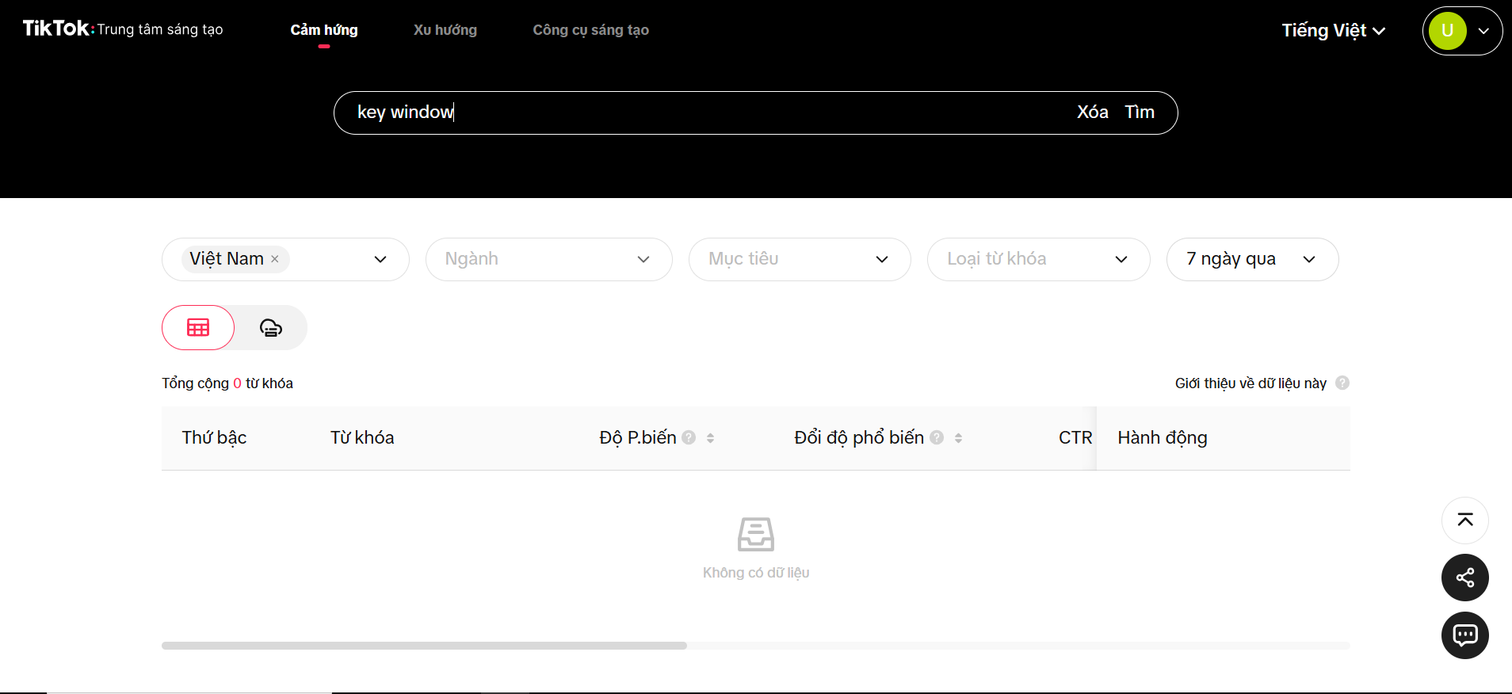This screenshot has width=1512, height=694.
Task: Open the Mục tiêu dropdown
Action: click(x=800, y=259)
